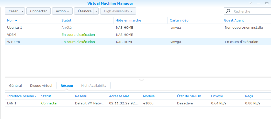Select the Réseau tab
The width and height of the screenshot is (271, 119).
67,85
